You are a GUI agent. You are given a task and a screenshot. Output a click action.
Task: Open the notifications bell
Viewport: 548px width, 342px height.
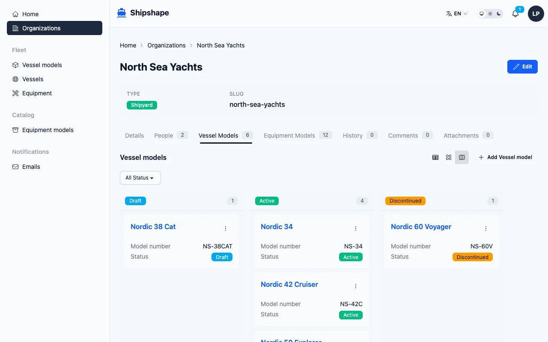click(515, 13)
